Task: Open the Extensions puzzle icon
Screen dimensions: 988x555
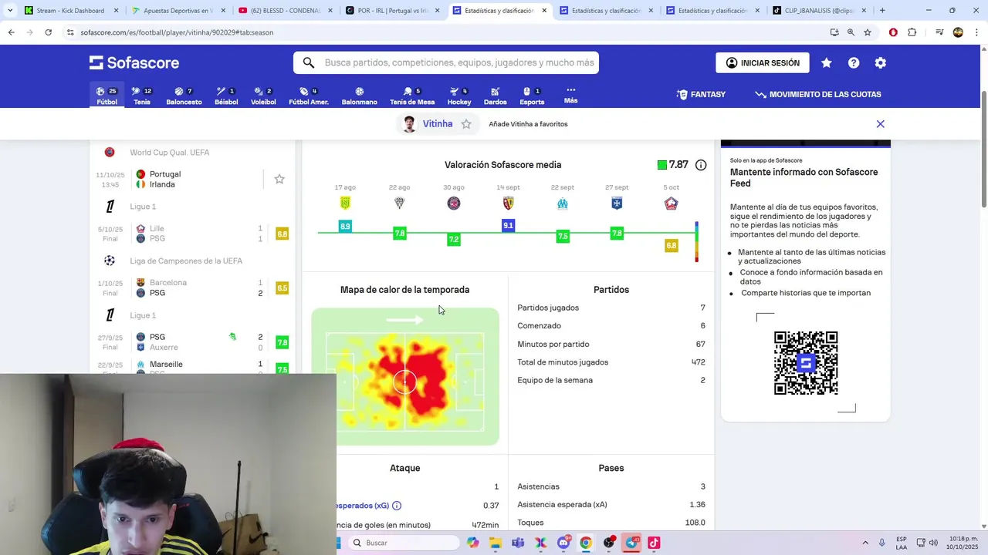Action: (912, 32)
